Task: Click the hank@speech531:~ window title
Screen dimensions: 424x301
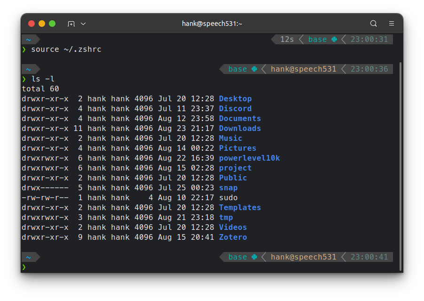Action: pos(212,24)
